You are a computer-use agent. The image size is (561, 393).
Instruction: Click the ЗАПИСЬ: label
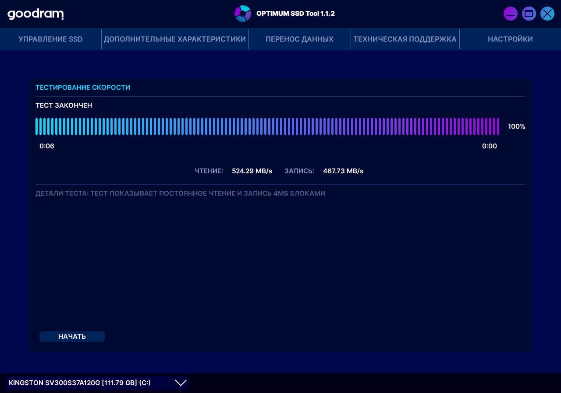coord(299,171)
